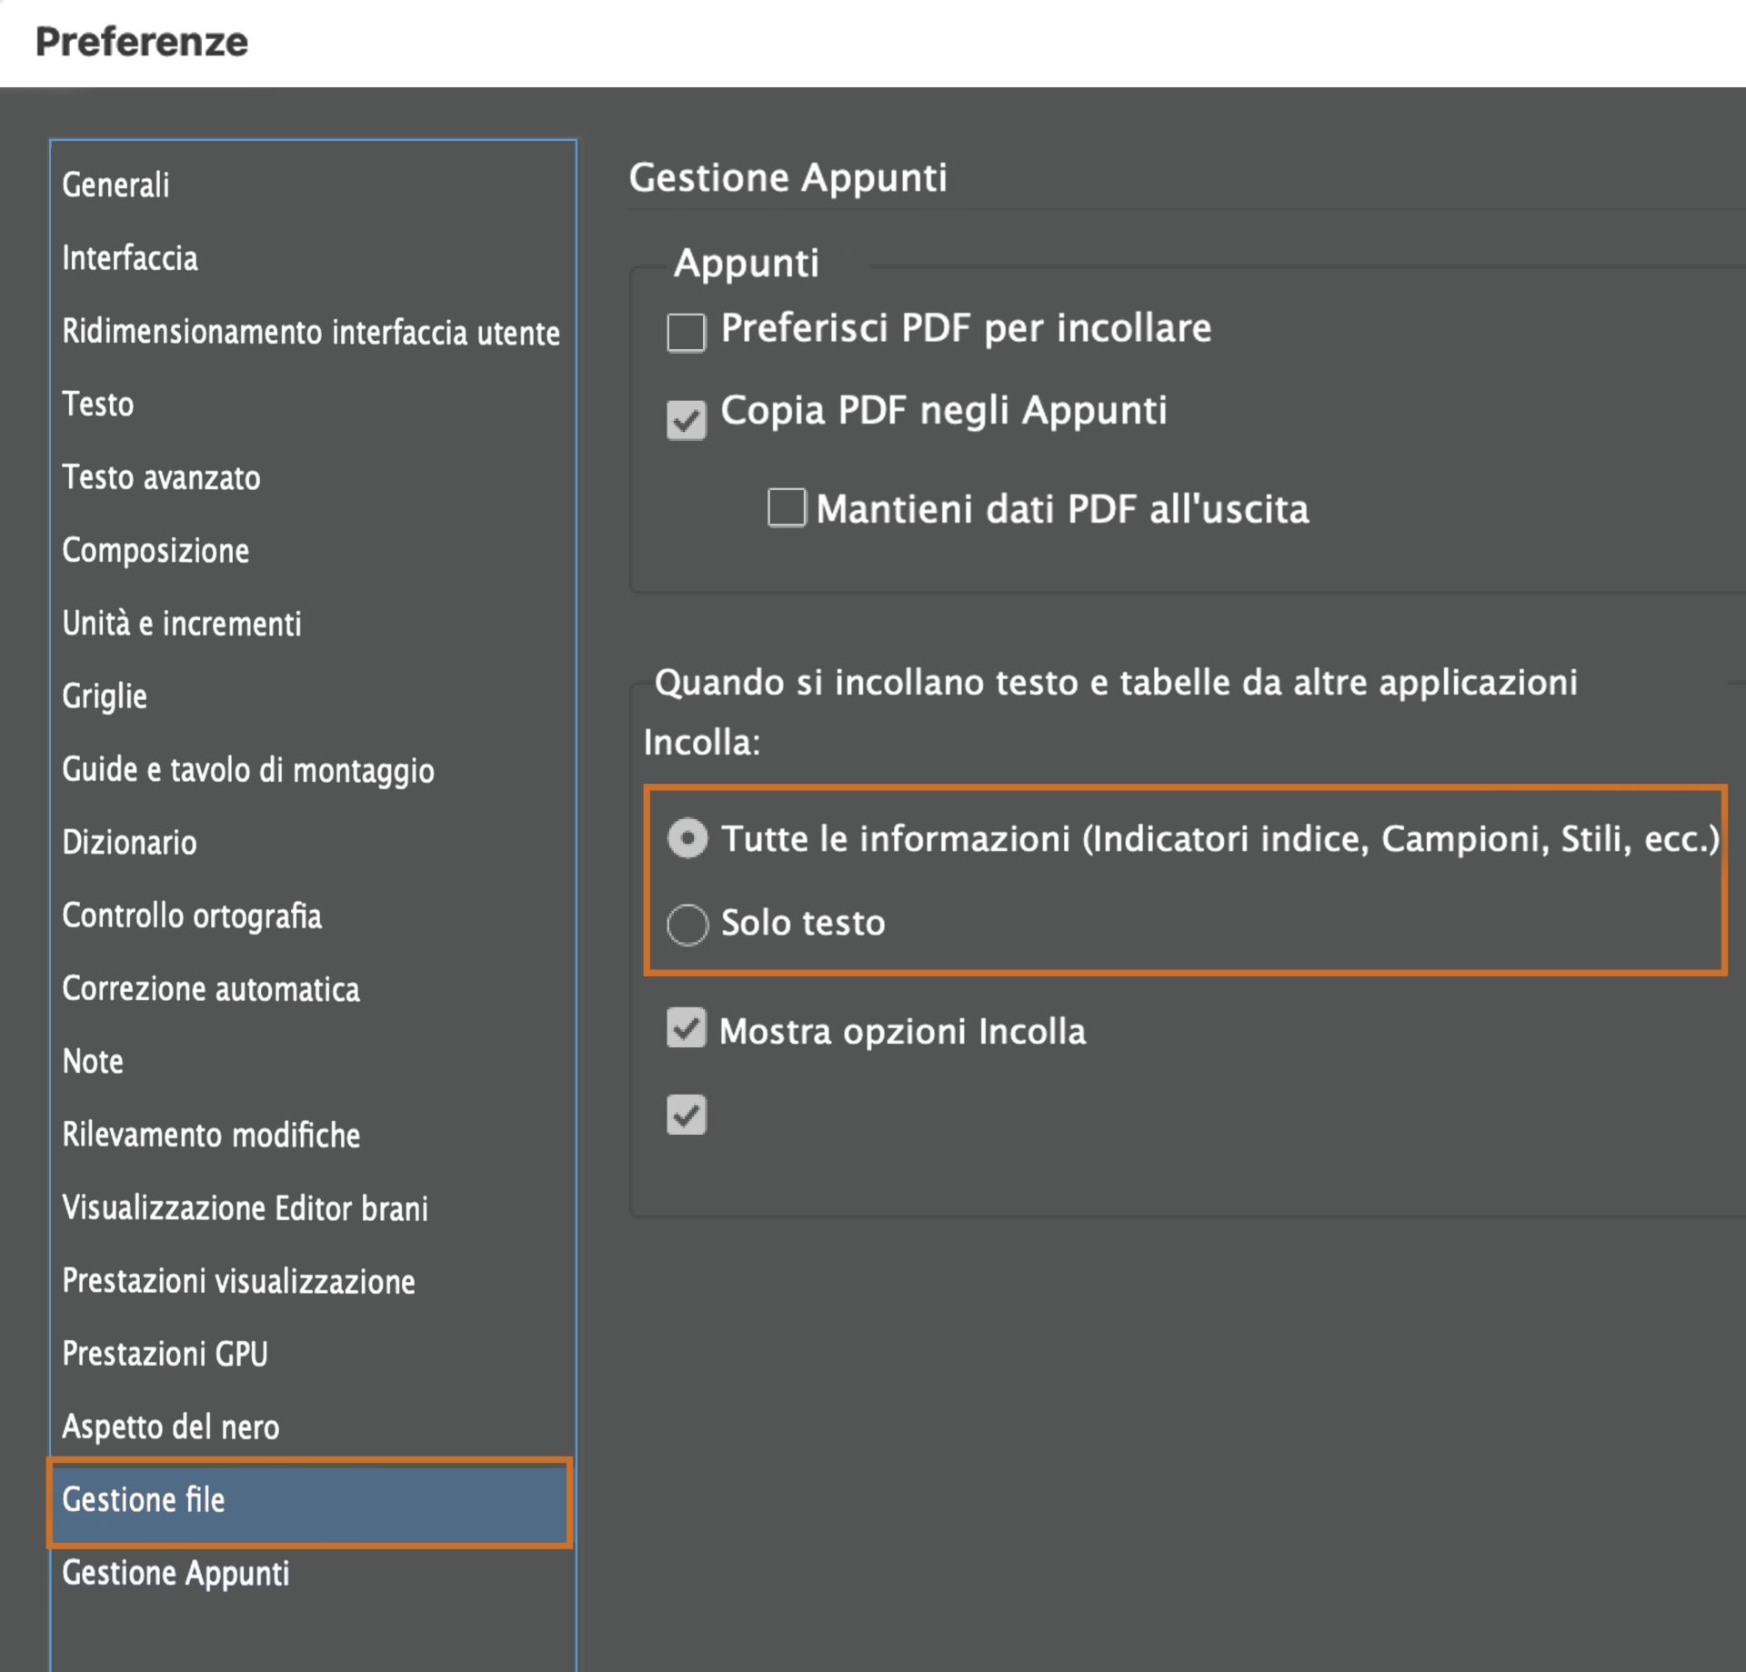Enable Mantieni dati PDF all'uscita
The image size is (1746, 1672).
[x=786, y=507]
